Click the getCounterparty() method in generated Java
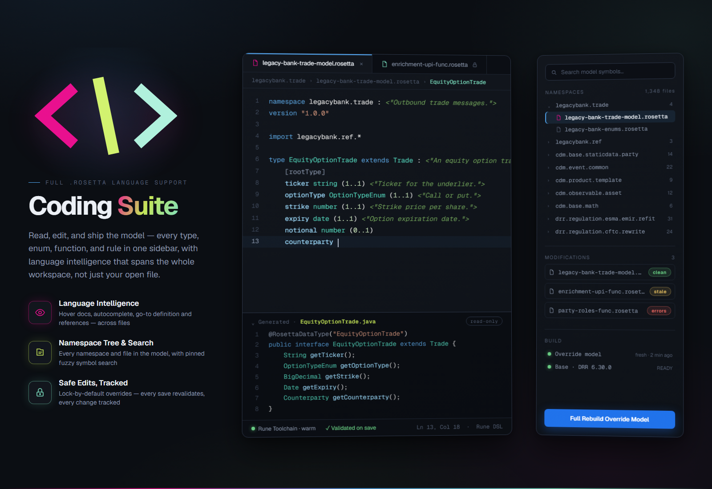The image size is (712, 489). (x=366, y=397)
